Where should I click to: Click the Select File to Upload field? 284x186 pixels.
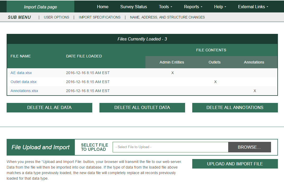point(170,147)
